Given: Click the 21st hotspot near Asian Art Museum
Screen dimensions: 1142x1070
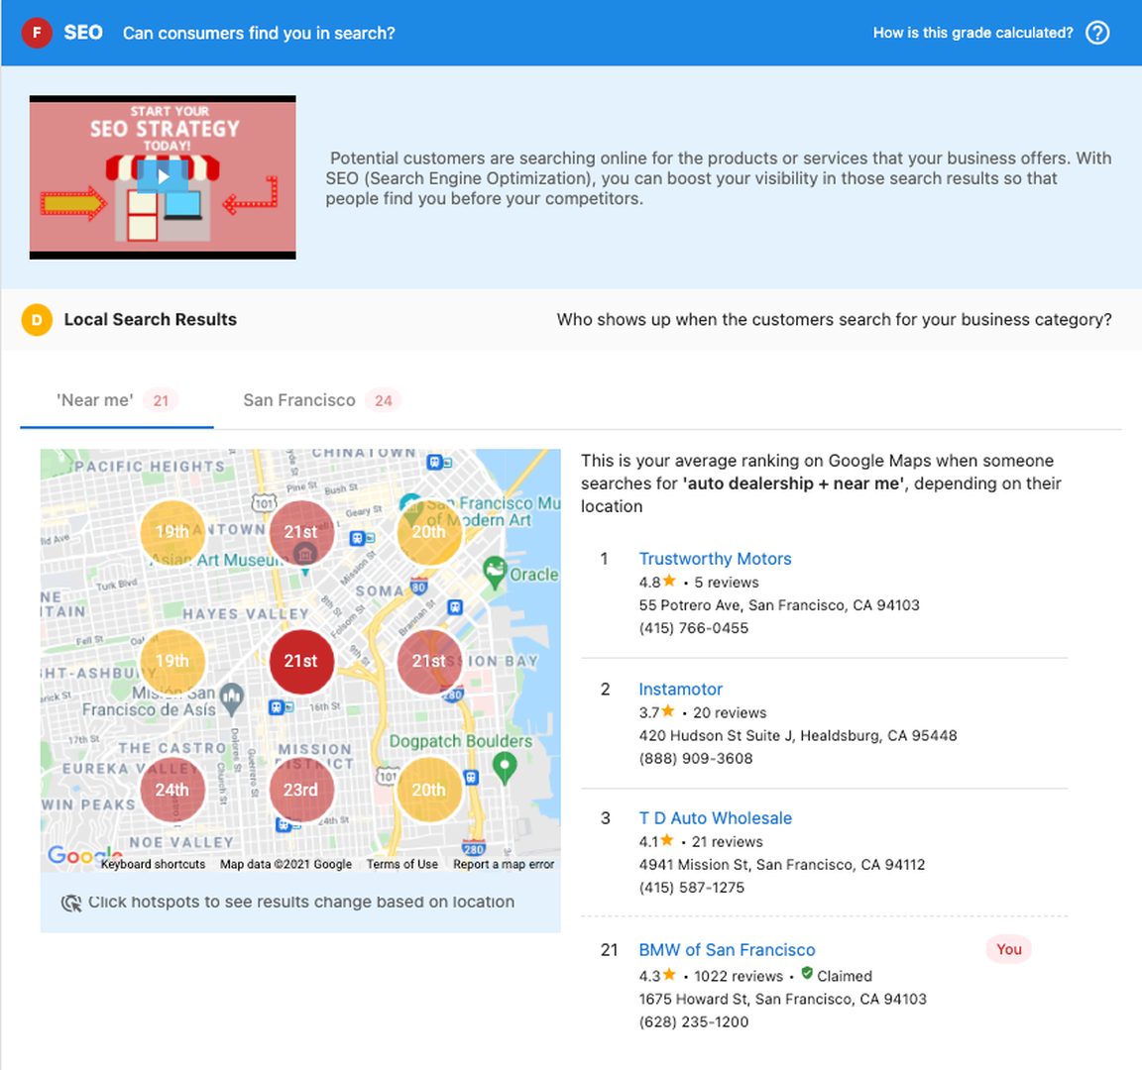Looking at the screenshot, I should click(x=300, y=532).
